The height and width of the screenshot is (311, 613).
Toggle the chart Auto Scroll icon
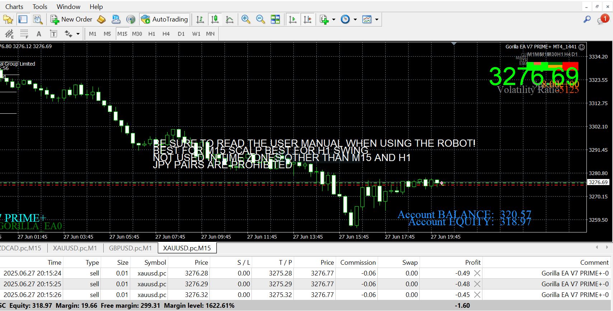293,19
